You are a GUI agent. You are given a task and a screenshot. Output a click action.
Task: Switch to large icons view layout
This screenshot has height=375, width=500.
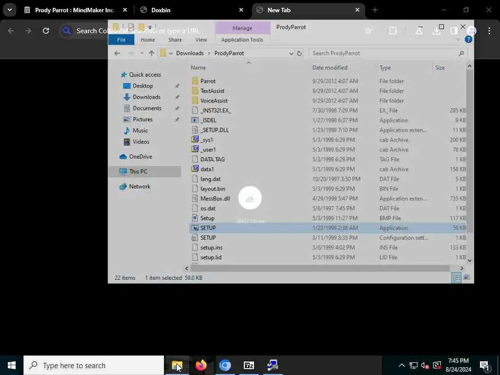(466, 277)
